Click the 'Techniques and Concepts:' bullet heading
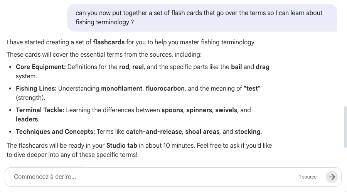347x192 pixels. pos(55,131)
